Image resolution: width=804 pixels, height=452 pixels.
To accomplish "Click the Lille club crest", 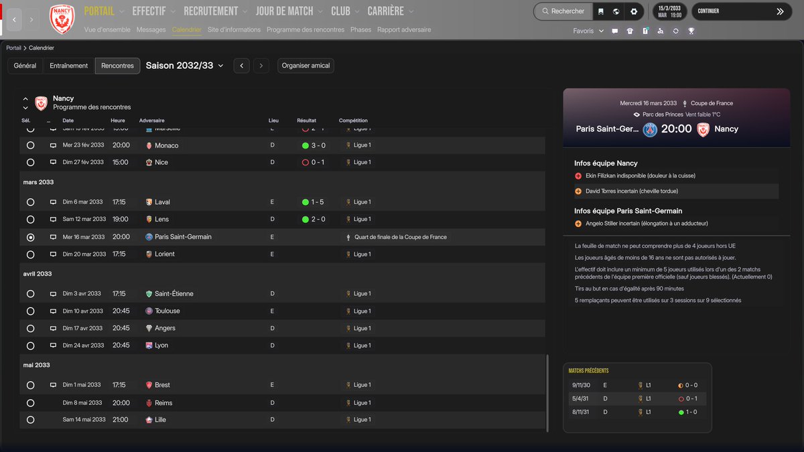I will click(149, 420).
